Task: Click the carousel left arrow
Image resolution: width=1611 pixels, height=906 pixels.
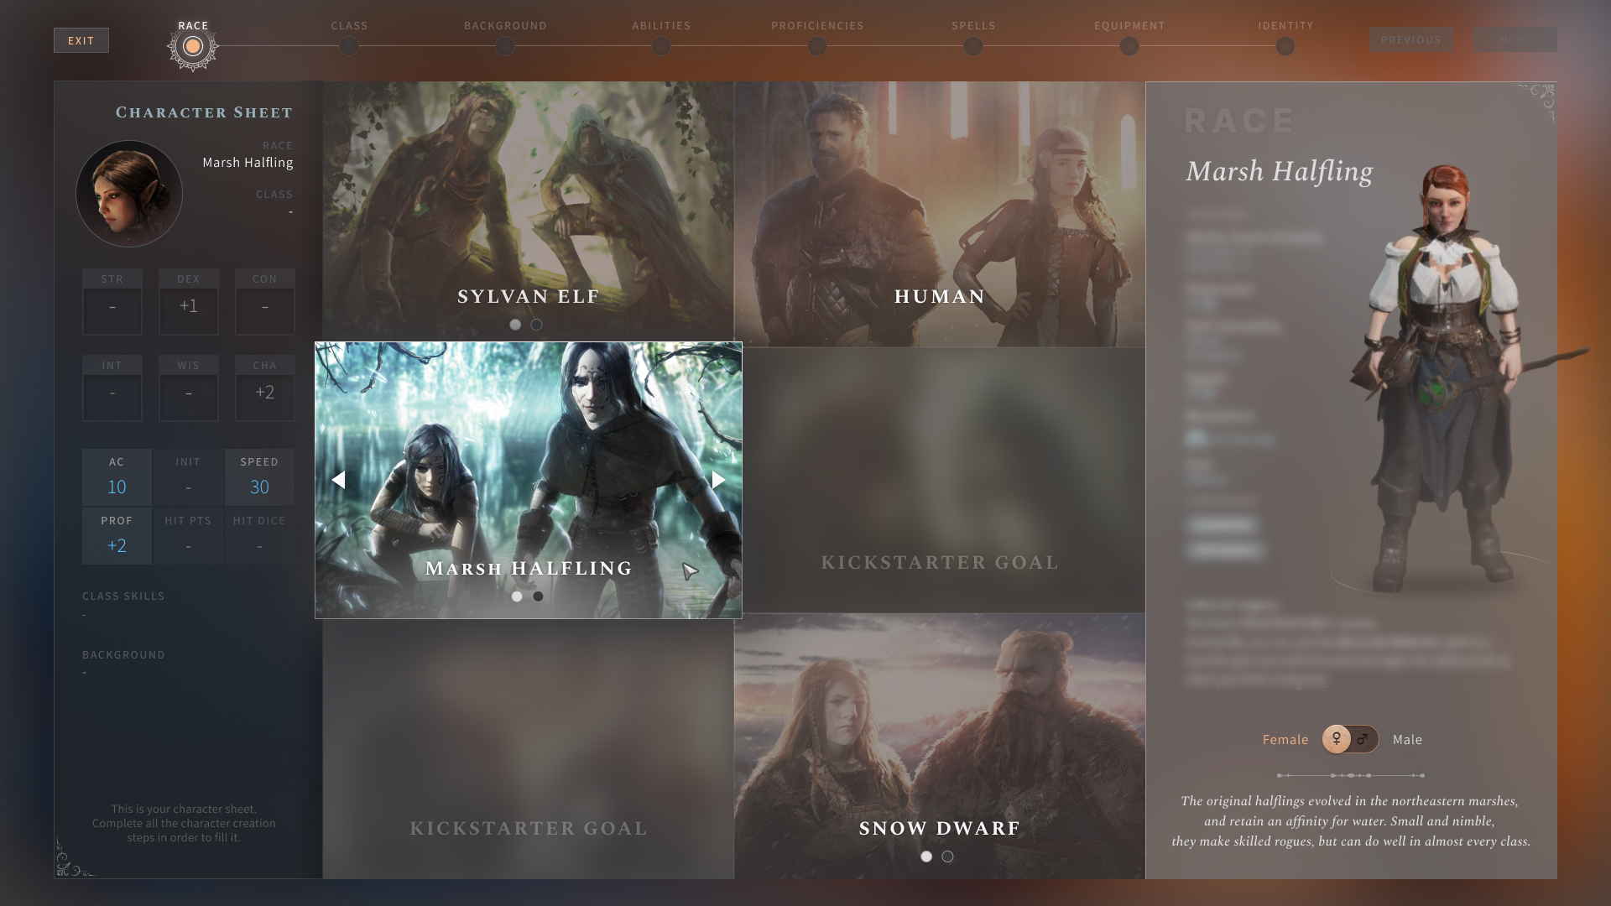Action: [x=339, y=478]
